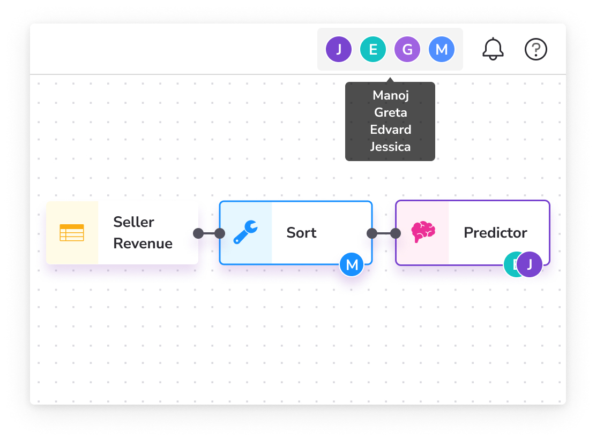Open the help question mark icon
596x441 pixels.
point(535,49)
